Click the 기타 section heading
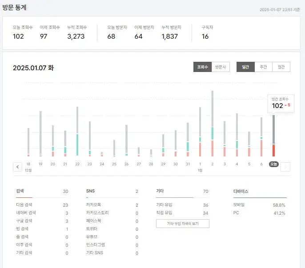The height and width of the screenshot is (268, 305). coord(160,191)
